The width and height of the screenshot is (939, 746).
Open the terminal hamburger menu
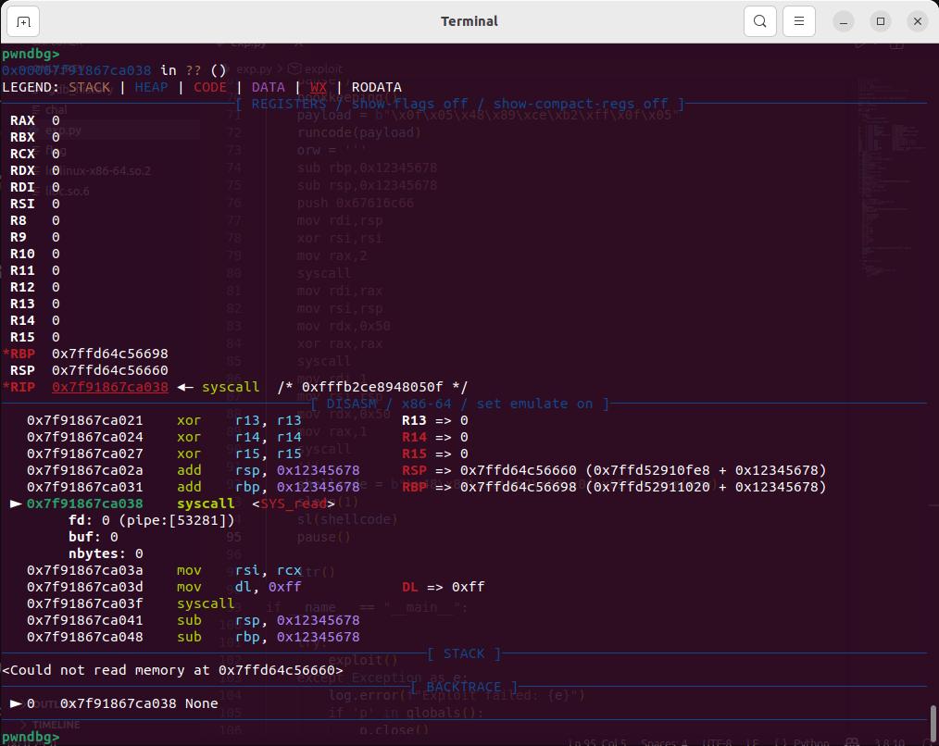799,21
